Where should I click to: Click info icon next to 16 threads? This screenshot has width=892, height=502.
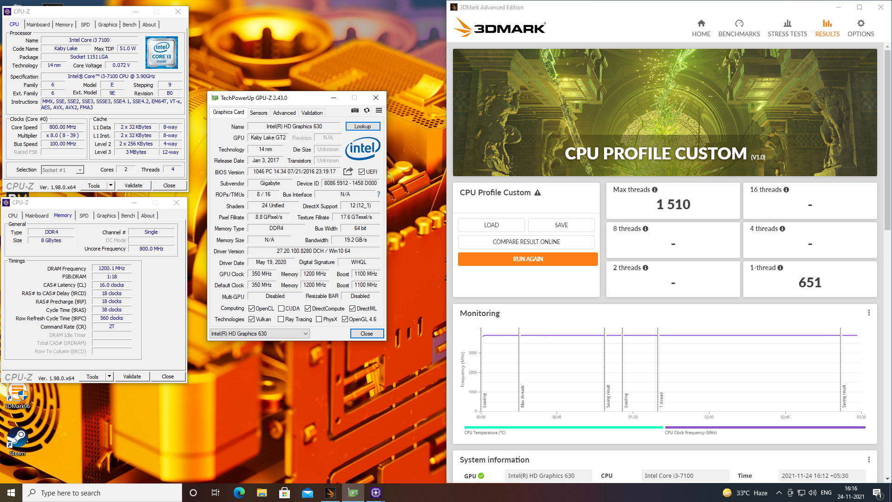point(786,190)
